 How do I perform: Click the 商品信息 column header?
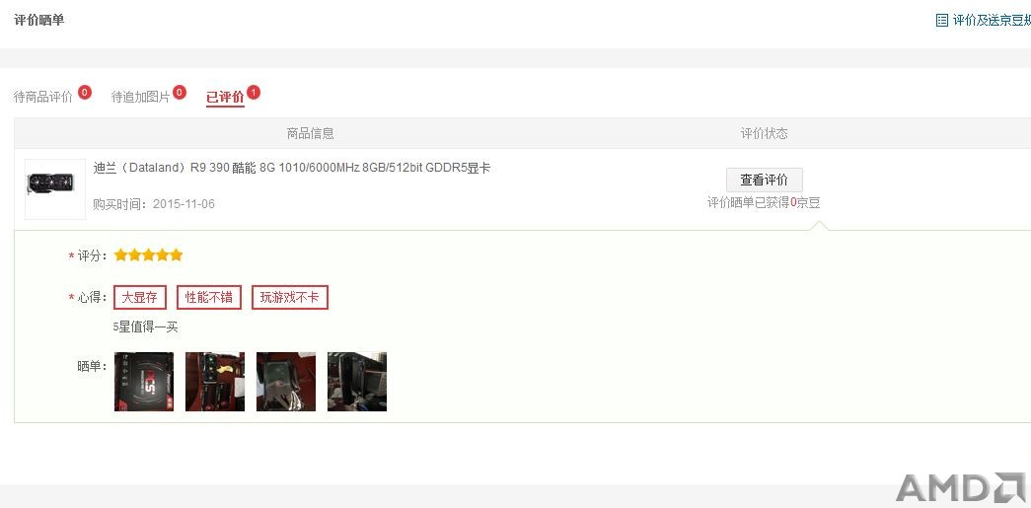click(311, 133)
